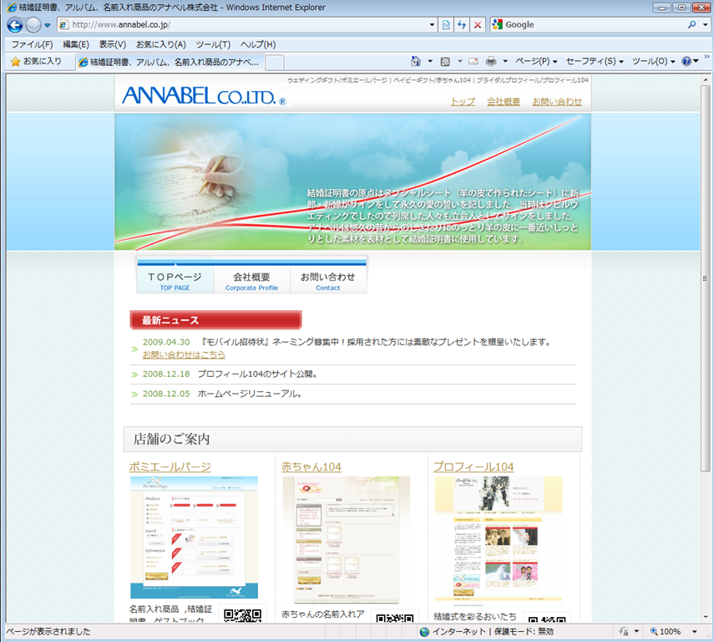This screenshot has height=642, width=714.
Task: Open the お気に入り(A) menu
Action: (x=161, y=44)
